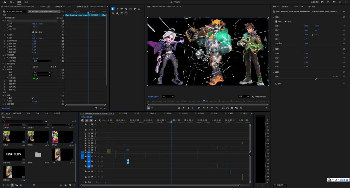Screen dimensions: 350x188
Task: Collapse the Crop section in Properties panel
Action: point(274,49)
